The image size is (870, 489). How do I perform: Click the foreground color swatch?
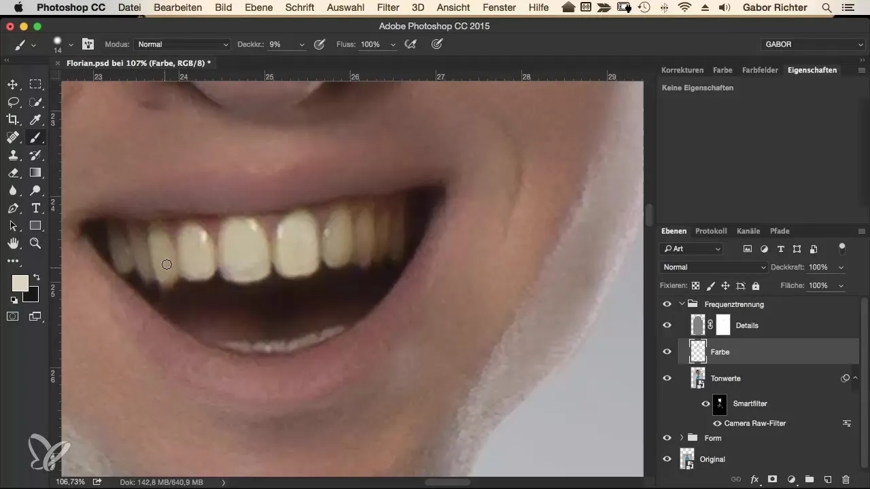(x=20, y=283)
